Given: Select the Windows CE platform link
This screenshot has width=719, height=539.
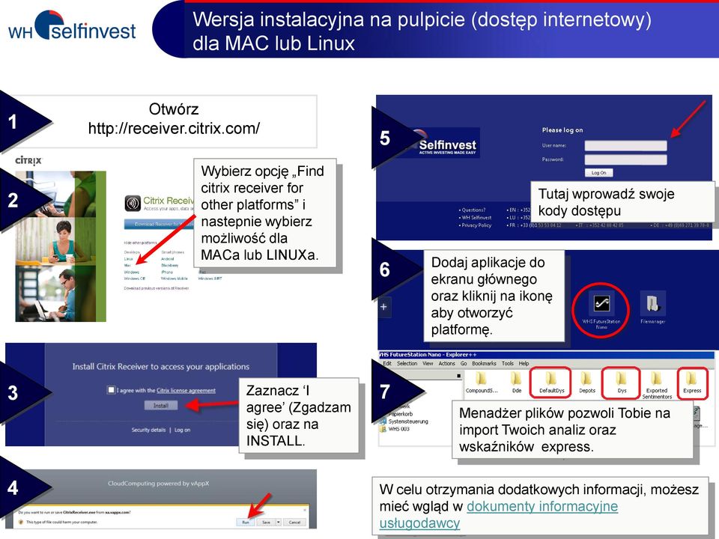Looking at the screenshot, I should pos(134,278).
